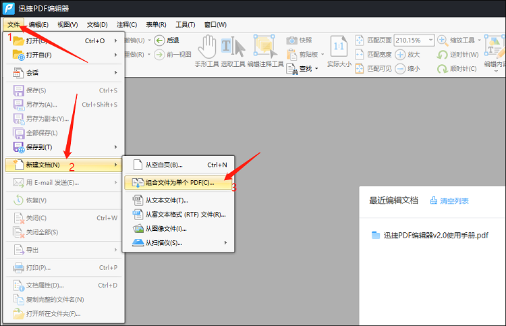506x326 pixels.
Task: Click Close (关闭) menu entry
Action: click(63, 218)
